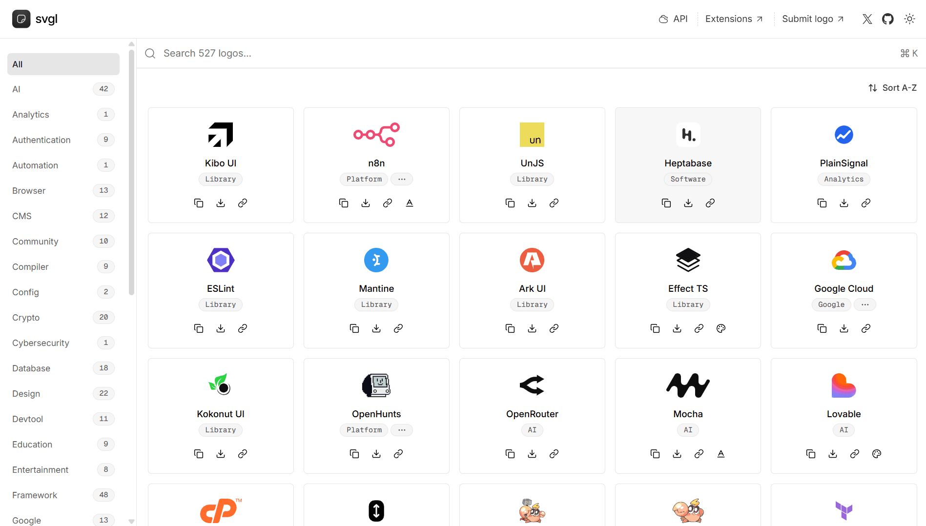This screenshot has height=526, width=926.
Task: Open the Database category
Action: (x=63, y=368)
